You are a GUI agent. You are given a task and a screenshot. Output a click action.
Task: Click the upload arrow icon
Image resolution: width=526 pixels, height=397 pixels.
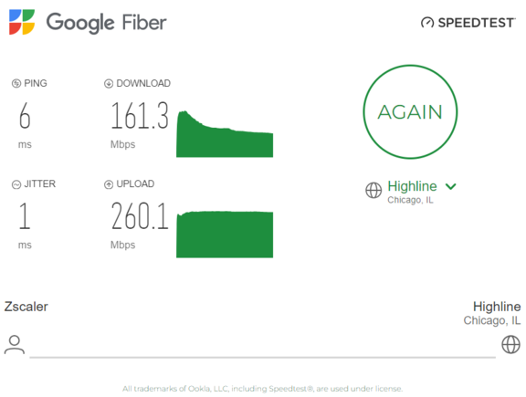pyautogui.click(x=109, y=184)
